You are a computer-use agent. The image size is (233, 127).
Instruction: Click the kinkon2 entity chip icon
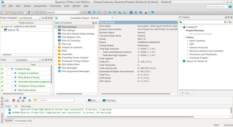point(5,30)
